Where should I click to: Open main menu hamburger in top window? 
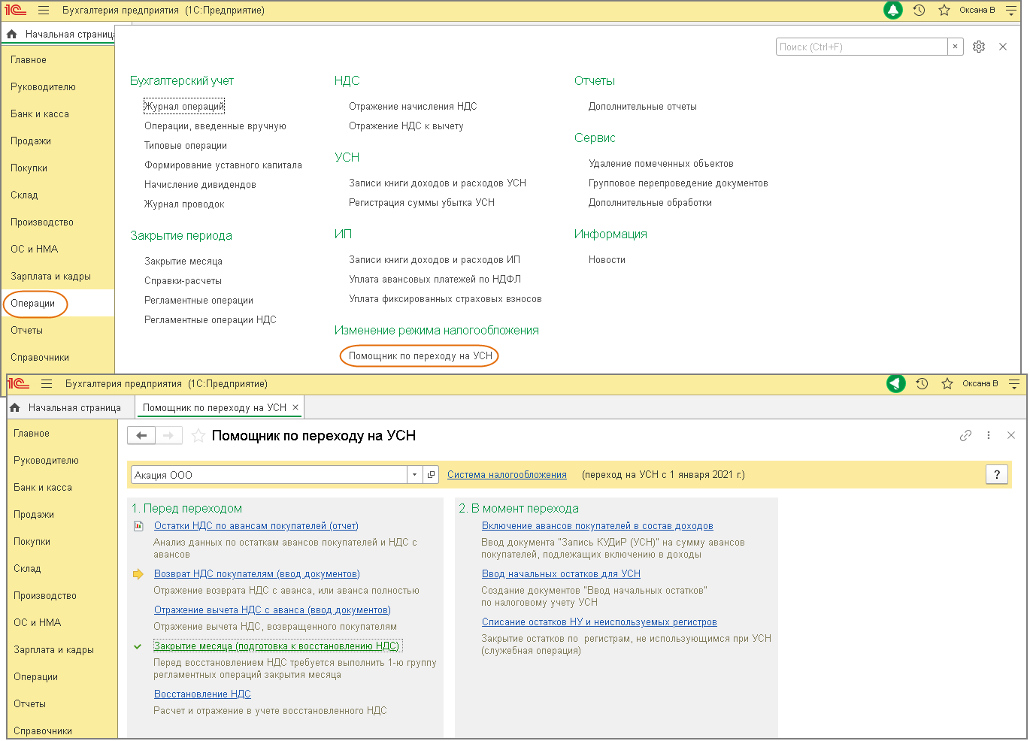coord(43,11)
